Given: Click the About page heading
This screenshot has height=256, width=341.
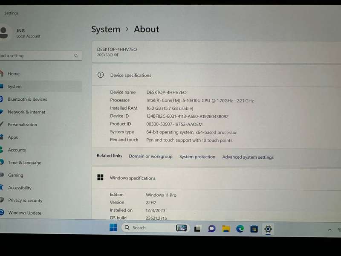Looking at the screenshot, I should pyautogui.click(x=146, y=29).
